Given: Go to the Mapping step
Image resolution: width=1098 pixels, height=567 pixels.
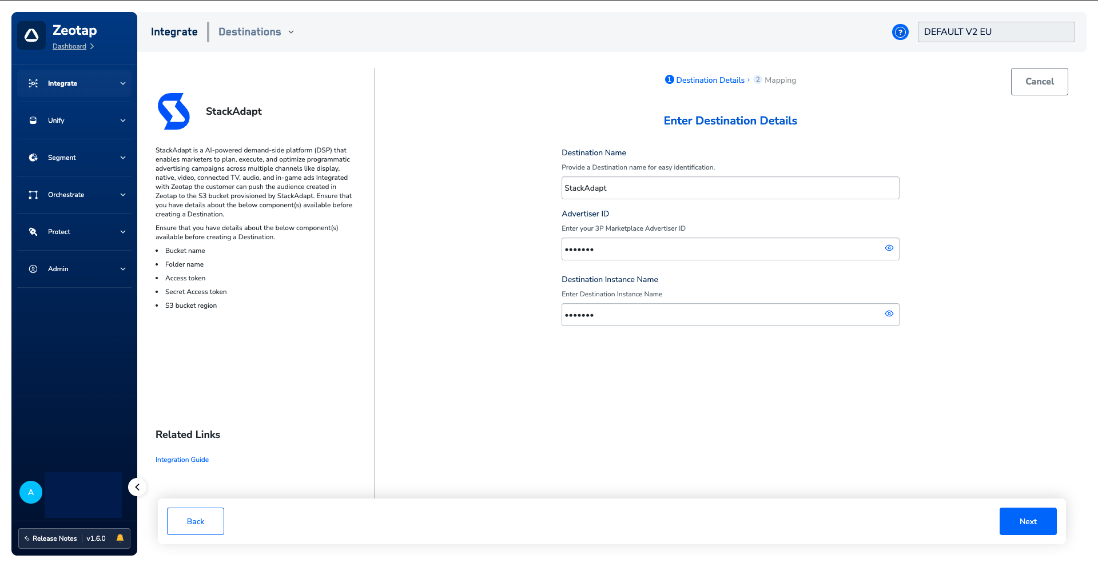Looking at the screenshot, I should pos(775,80).
